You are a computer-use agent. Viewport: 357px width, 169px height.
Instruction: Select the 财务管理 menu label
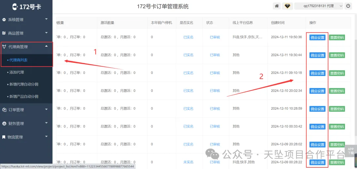click(16, 123)
